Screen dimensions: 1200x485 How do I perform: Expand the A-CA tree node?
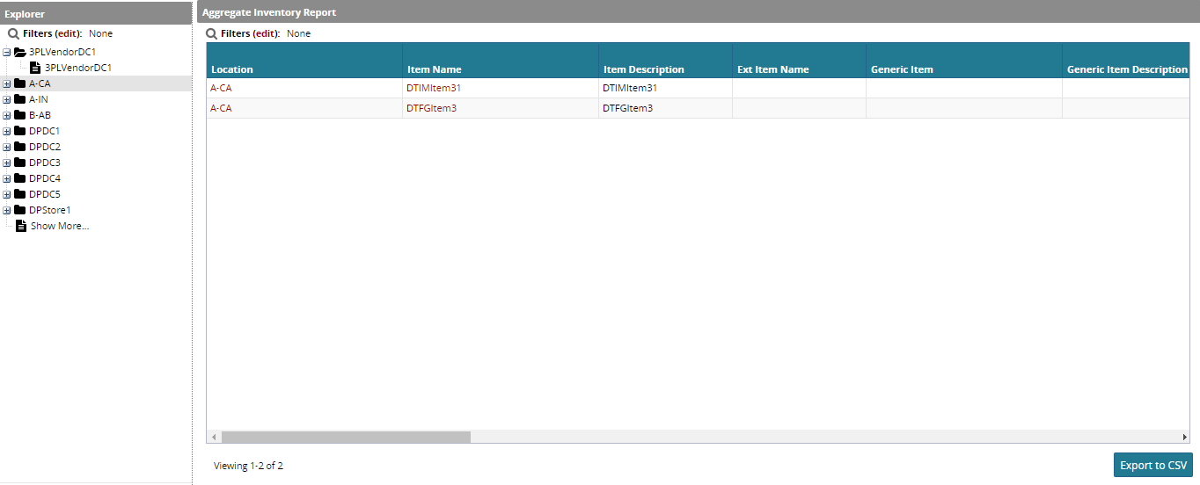pos(7,83)
